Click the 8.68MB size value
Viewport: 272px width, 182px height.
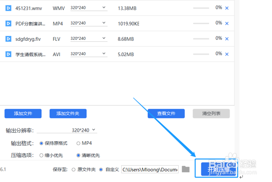126,39
